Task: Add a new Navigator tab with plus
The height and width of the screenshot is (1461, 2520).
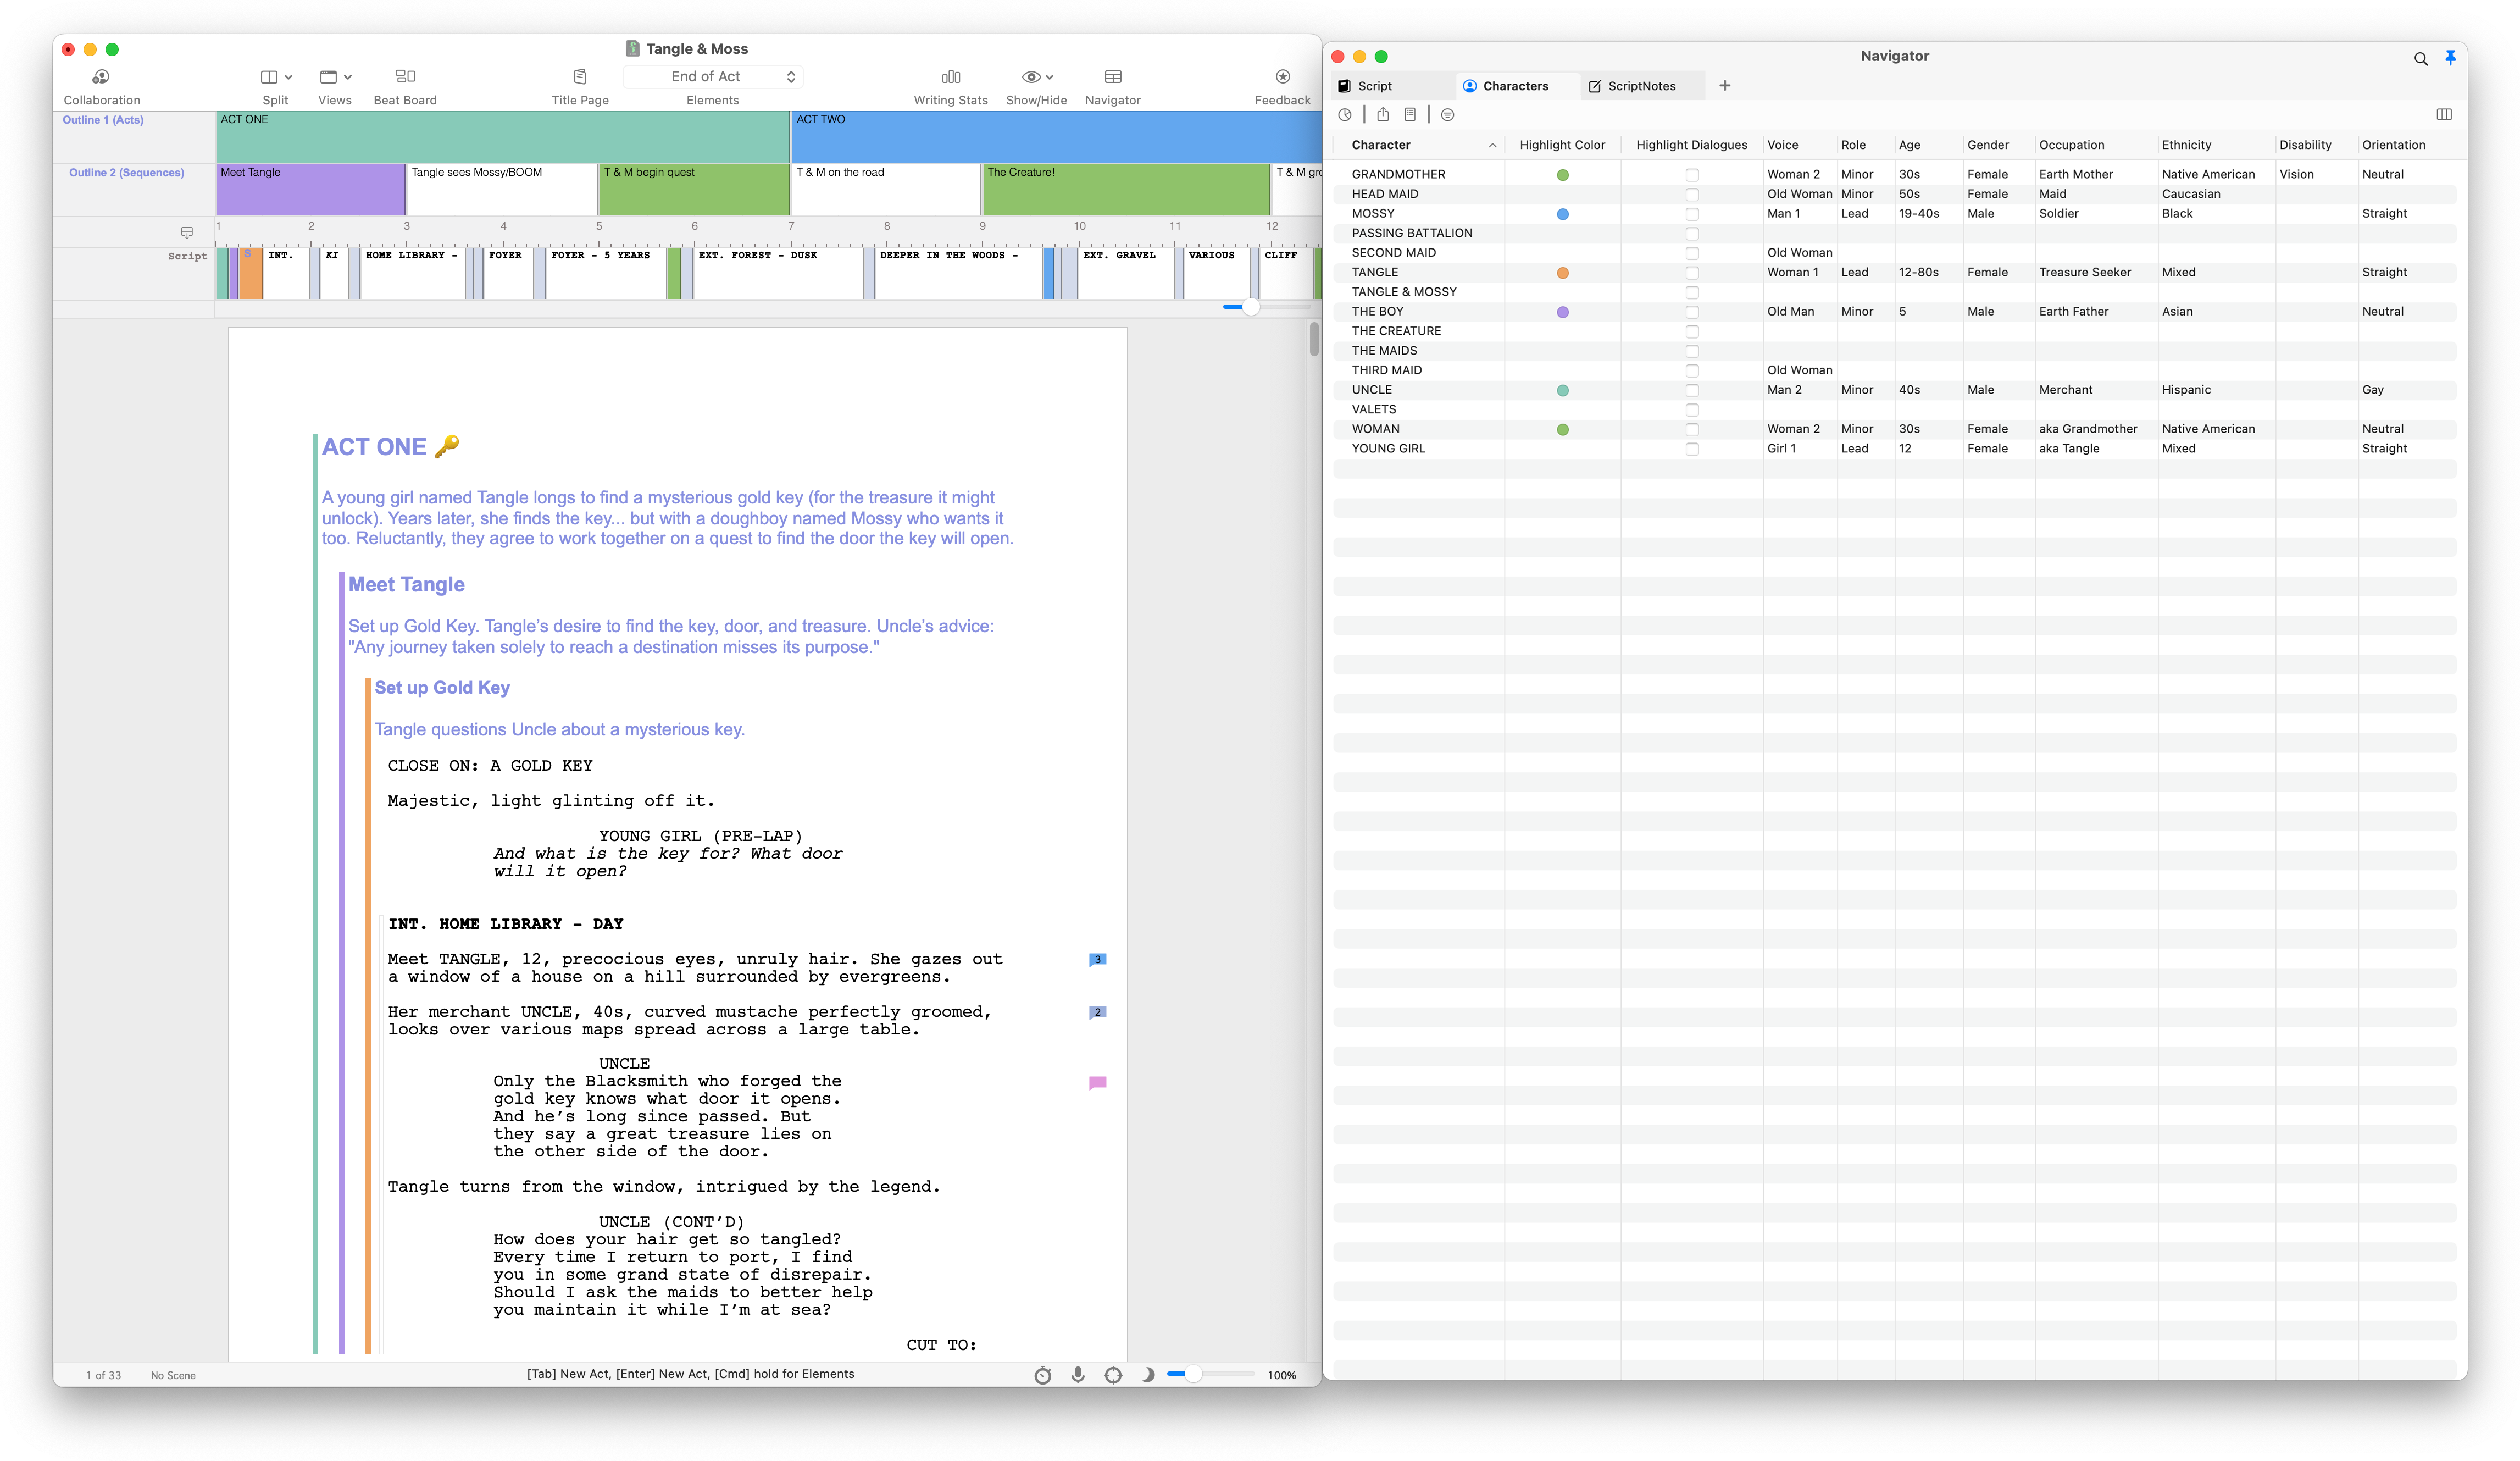Action: (x=1724, y=86)
